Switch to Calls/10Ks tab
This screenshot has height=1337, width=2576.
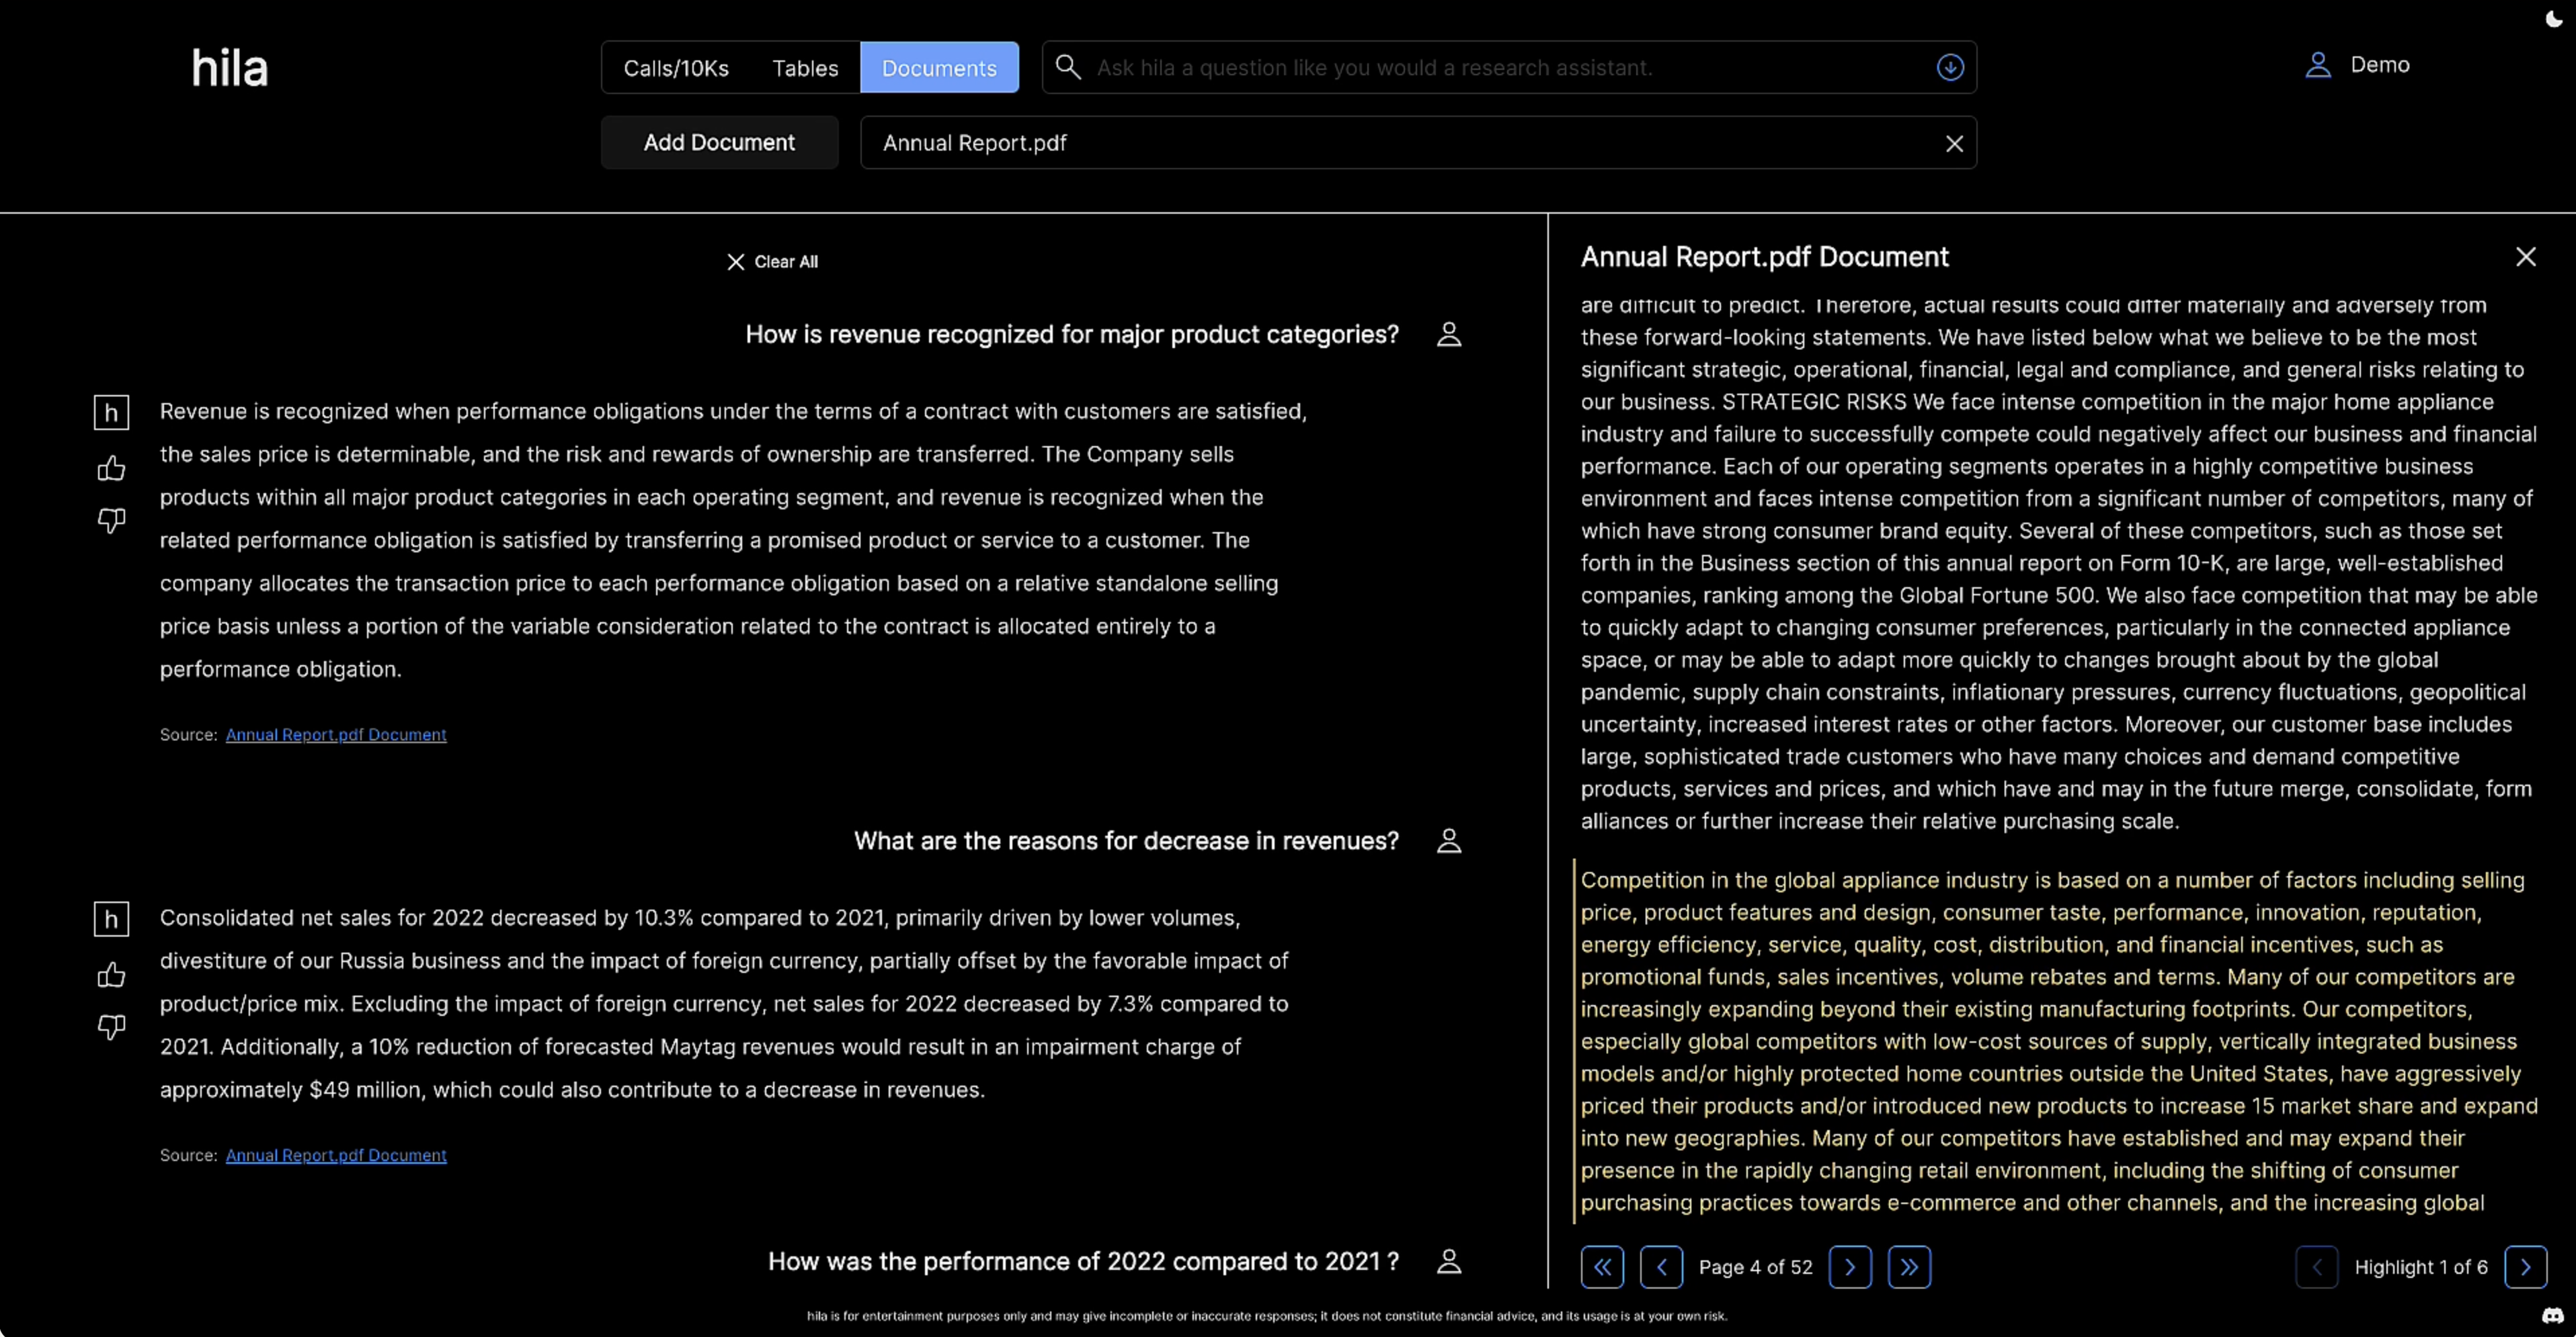pyautogui.click(x=676, y=68)
